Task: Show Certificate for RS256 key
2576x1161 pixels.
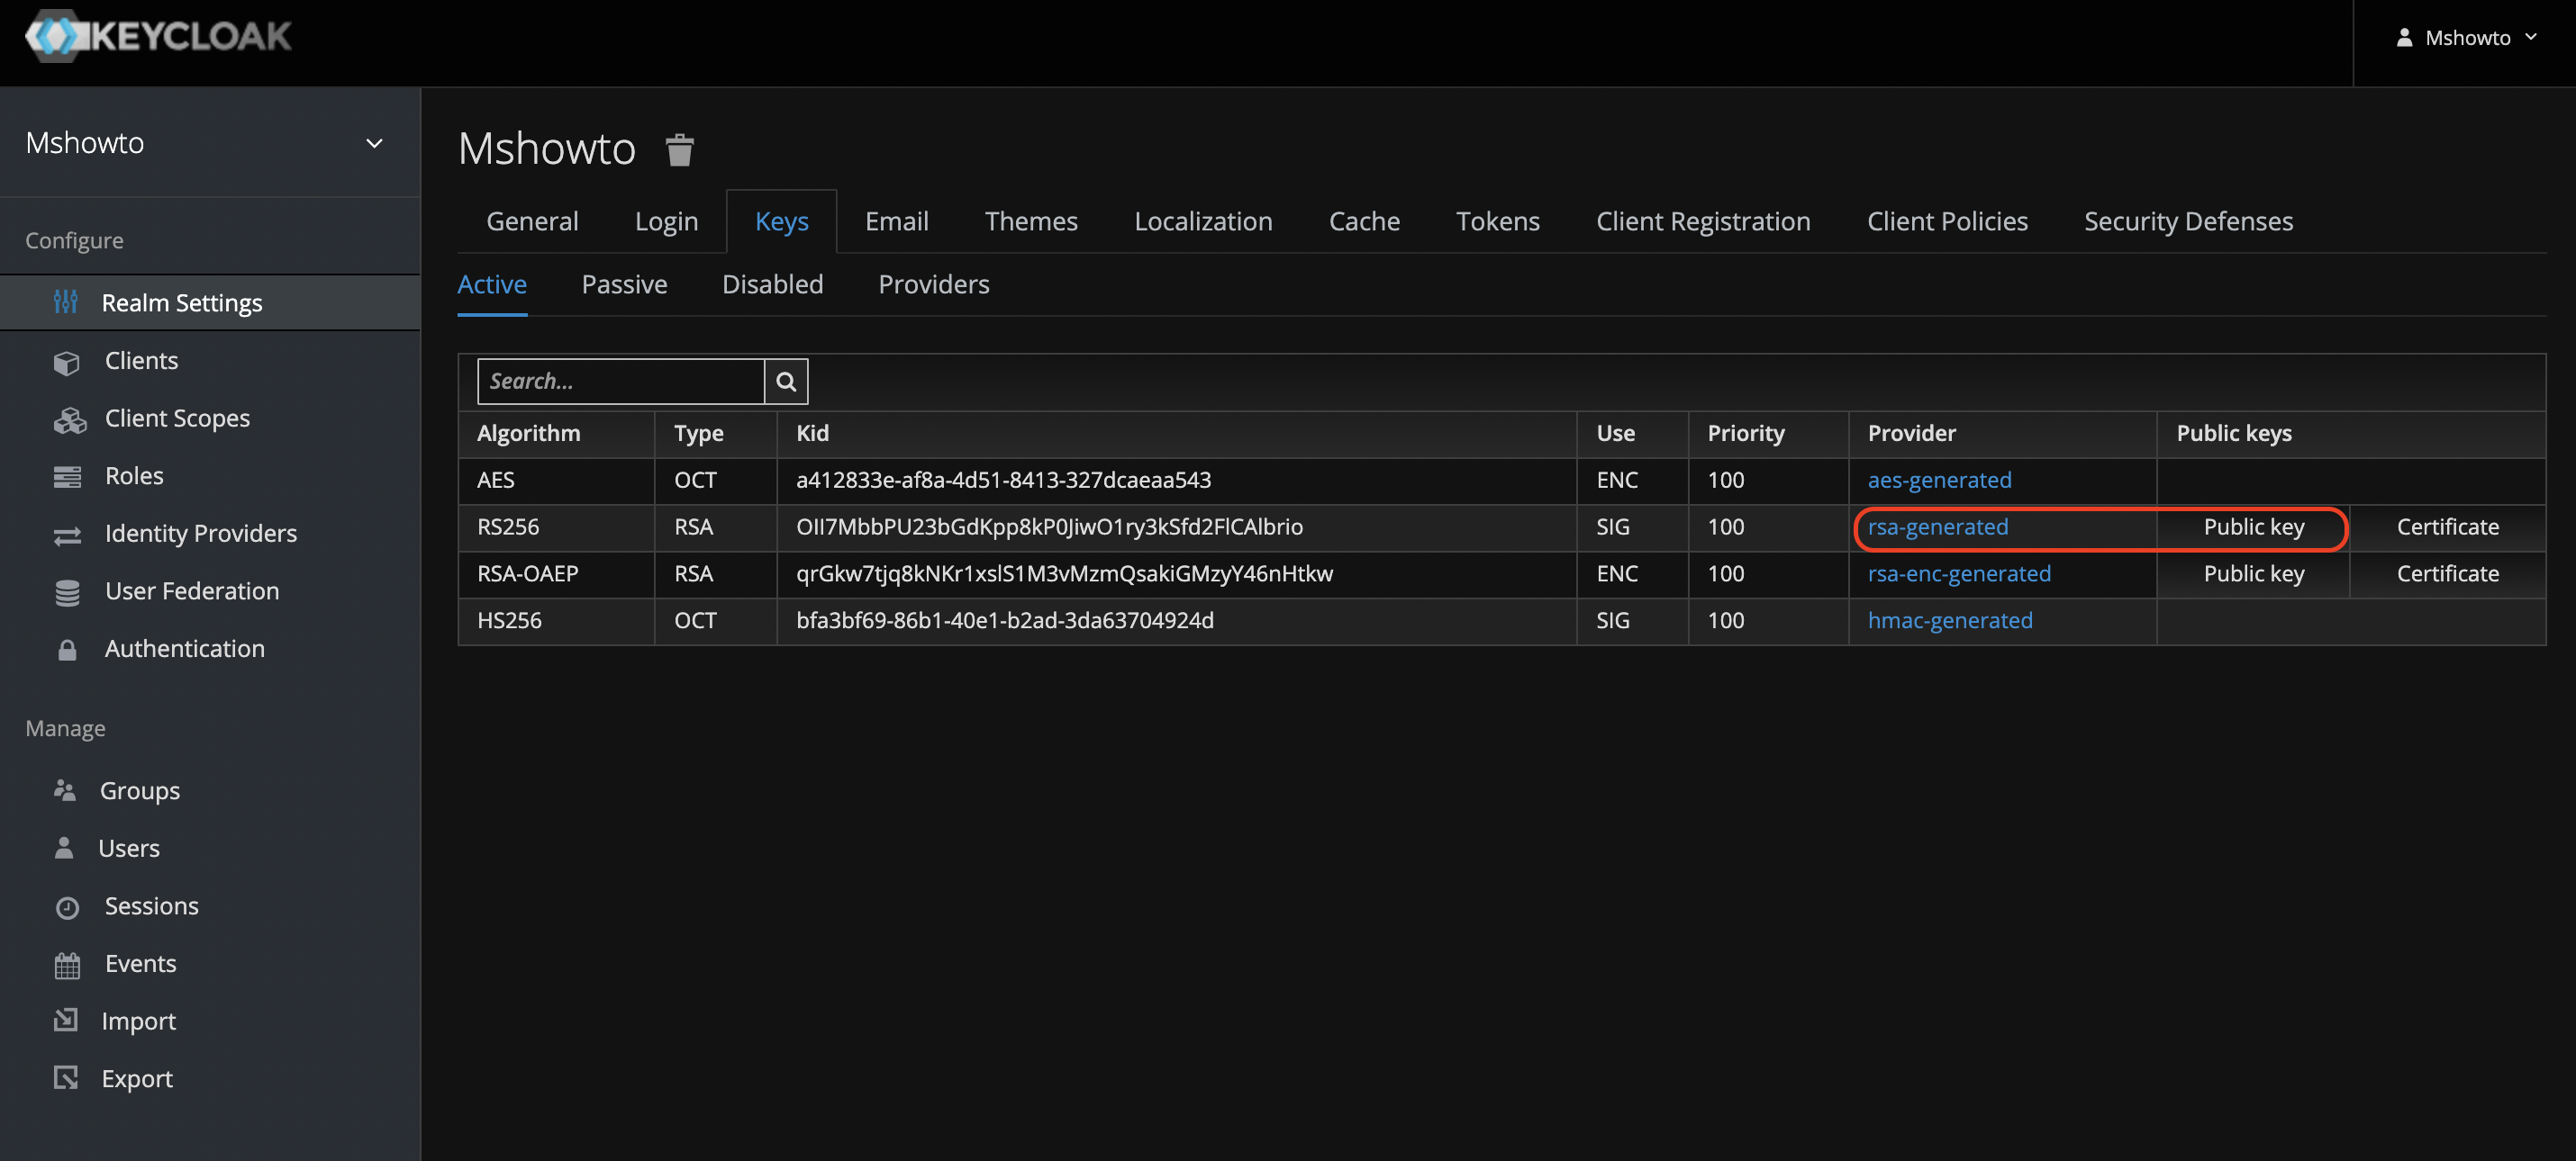Action: point(2447,526)
